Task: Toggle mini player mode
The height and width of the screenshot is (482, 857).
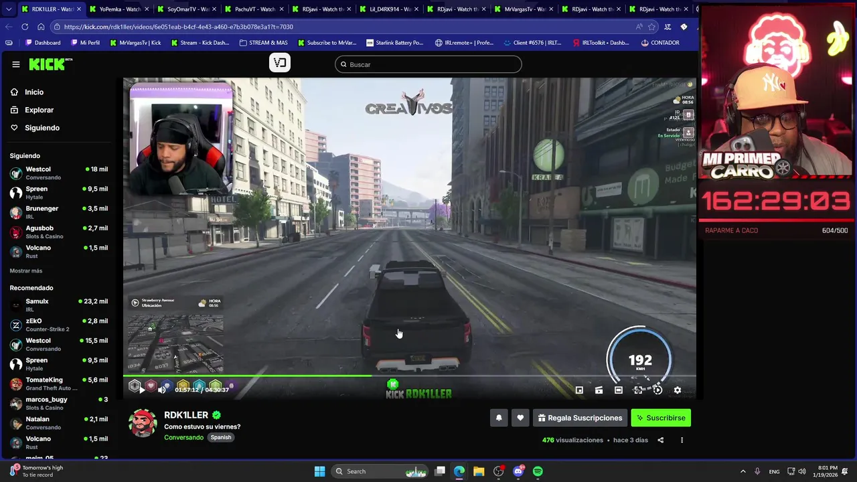Action: point(579,390)
